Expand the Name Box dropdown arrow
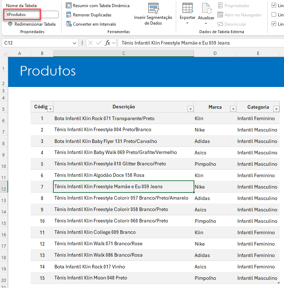 coord(74,43)
